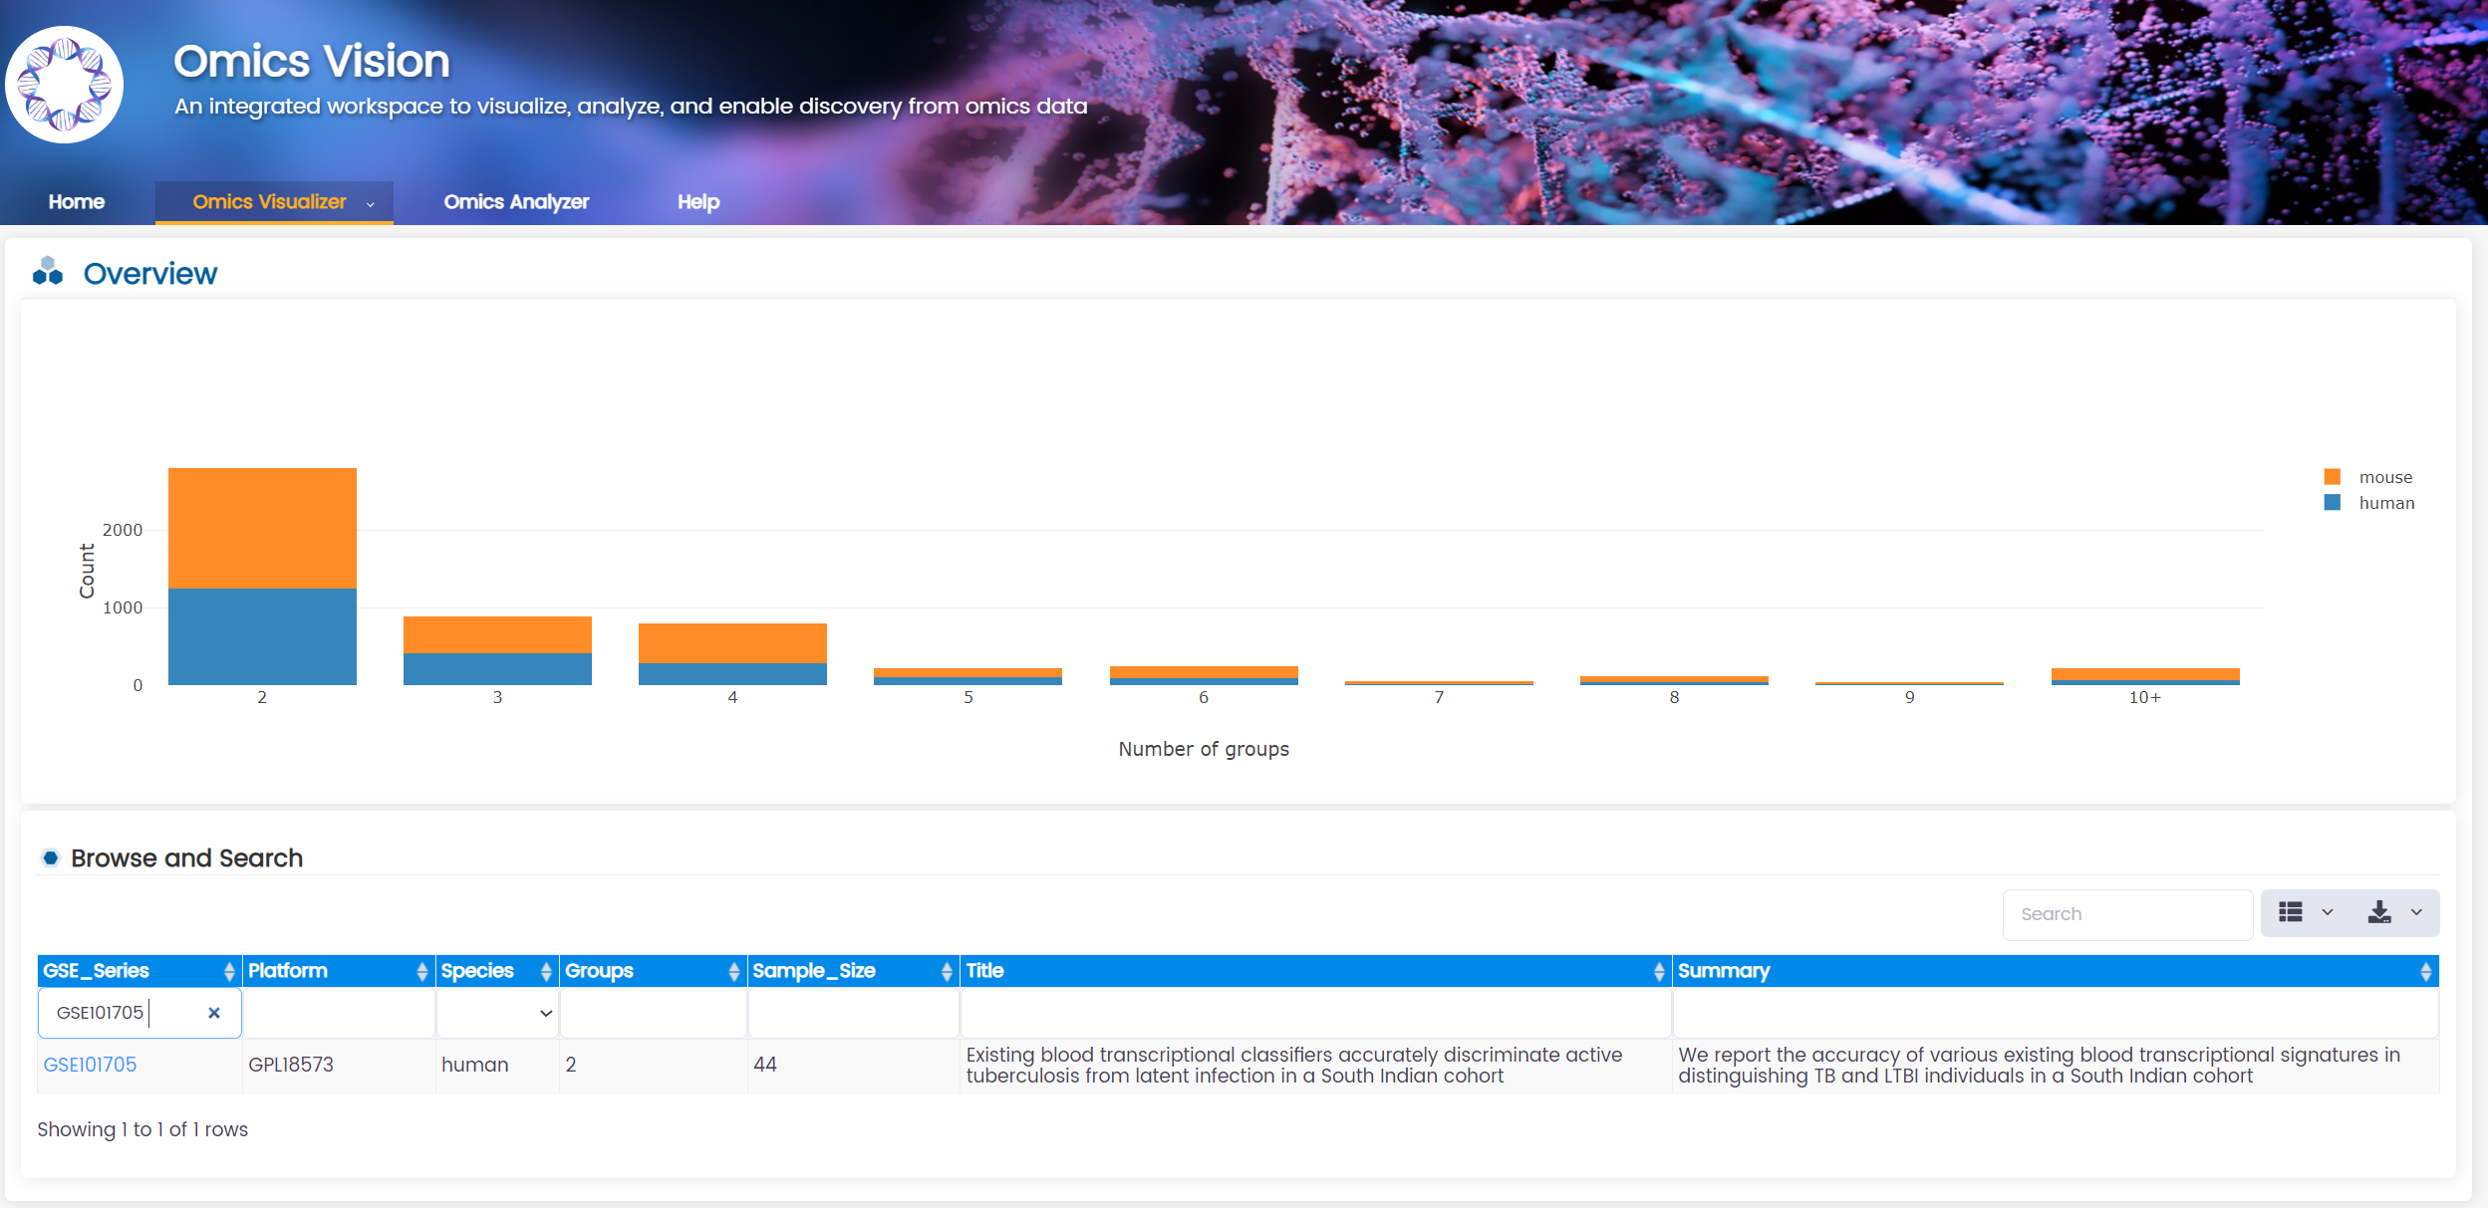Viewport: 2488px width, 1208px height.
Task: Clear the GSE_Series filter with X
Action: point(213,1013)
